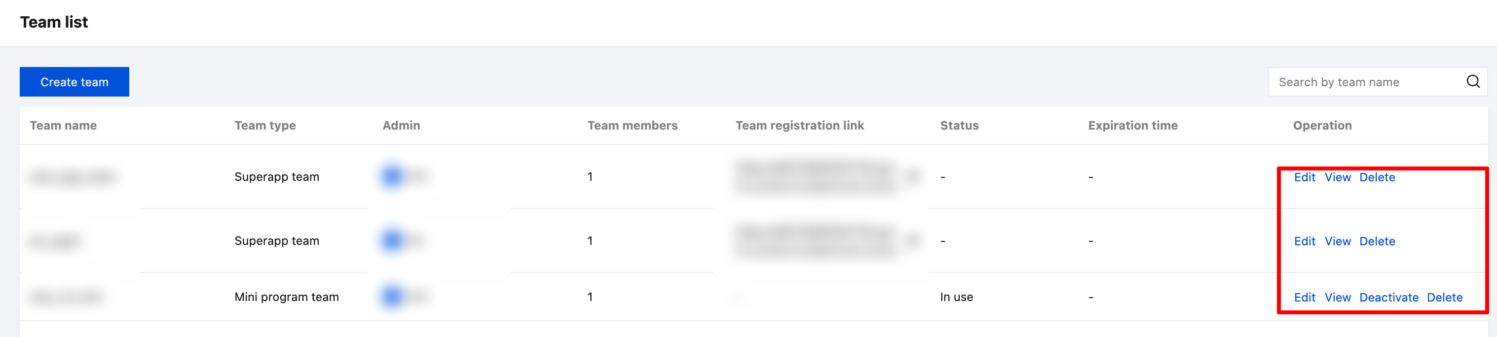Edit the second Superapp team

[1304, 241]
